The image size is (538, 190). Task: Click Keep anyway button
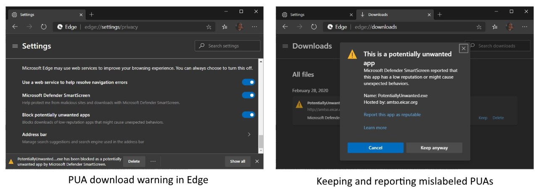[434, 148]
